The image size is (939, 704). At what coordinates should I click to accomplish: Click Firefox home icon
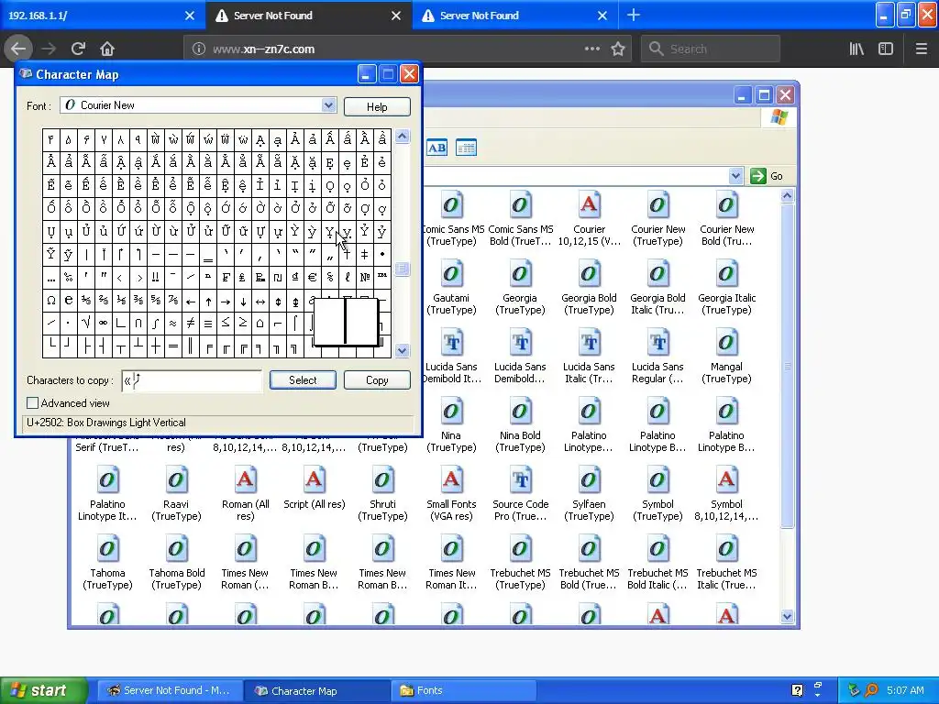107,49
